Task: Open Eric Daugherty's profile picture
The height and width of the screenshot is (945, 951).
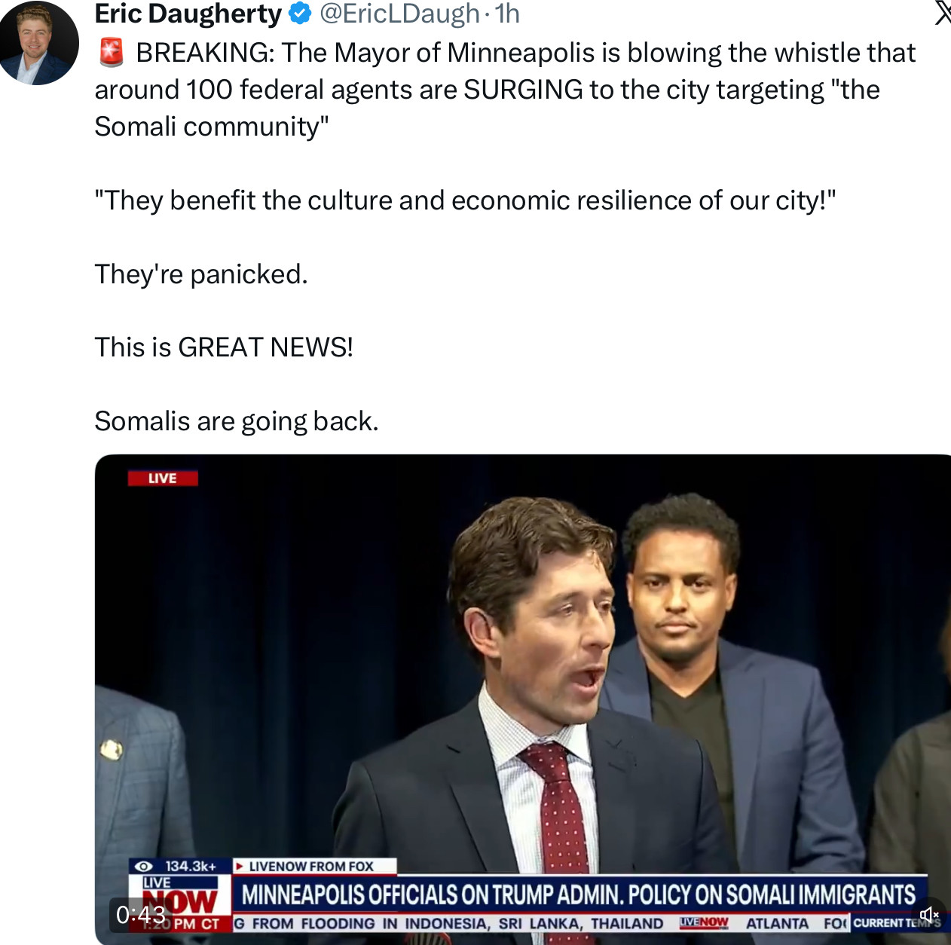Action: click(38, 41)
